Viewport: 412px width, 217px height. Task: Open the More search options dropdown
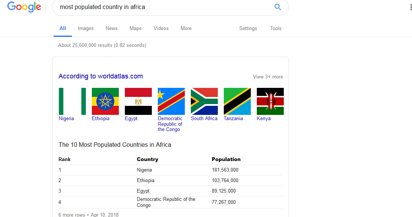click(186, 29)
